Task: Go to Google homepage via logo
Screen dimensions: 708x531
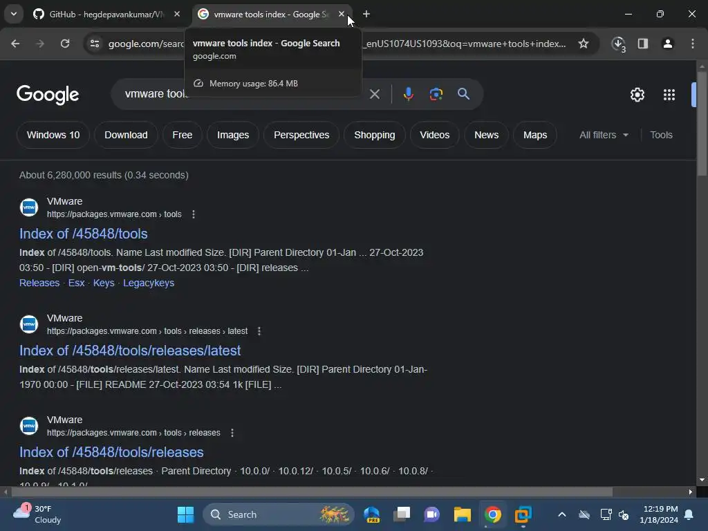Action: point(48,94)
